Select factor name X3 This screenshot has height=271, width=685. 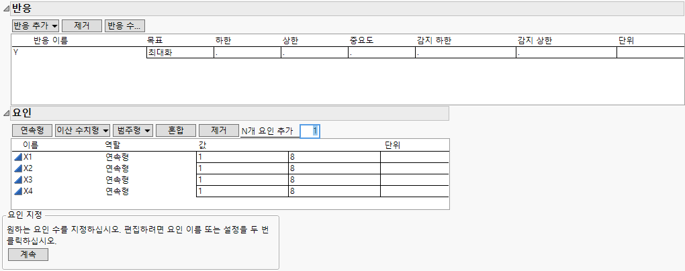tap(28, 180)
